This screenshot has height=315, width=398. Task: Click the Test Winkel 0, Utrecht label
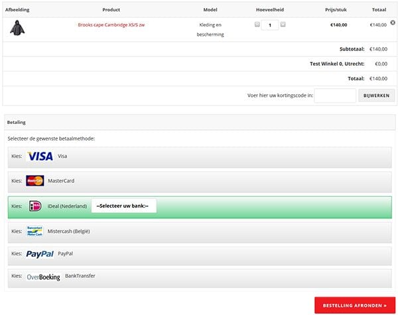click(337, 64)
